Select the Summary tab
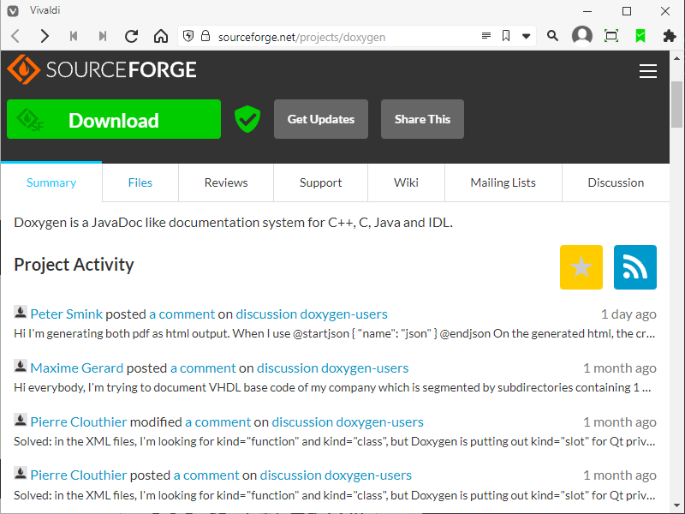This screenshot has width=685, height=514. 51,182
